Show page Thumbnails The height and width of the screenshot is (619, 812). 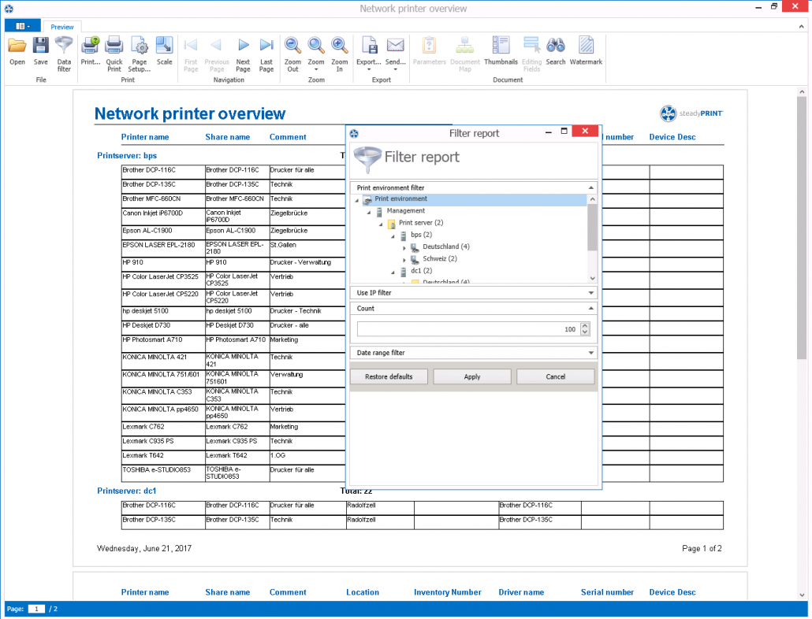(x=501, y=50)
